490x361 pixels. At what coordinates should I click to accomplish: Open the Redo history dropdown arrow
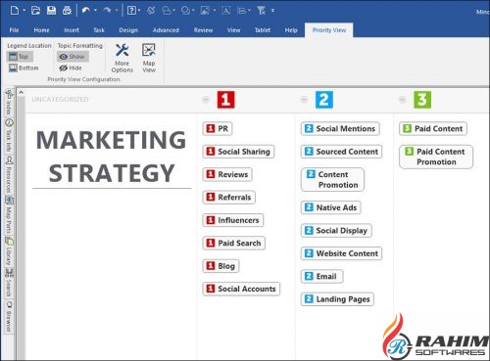coord(117,11)
